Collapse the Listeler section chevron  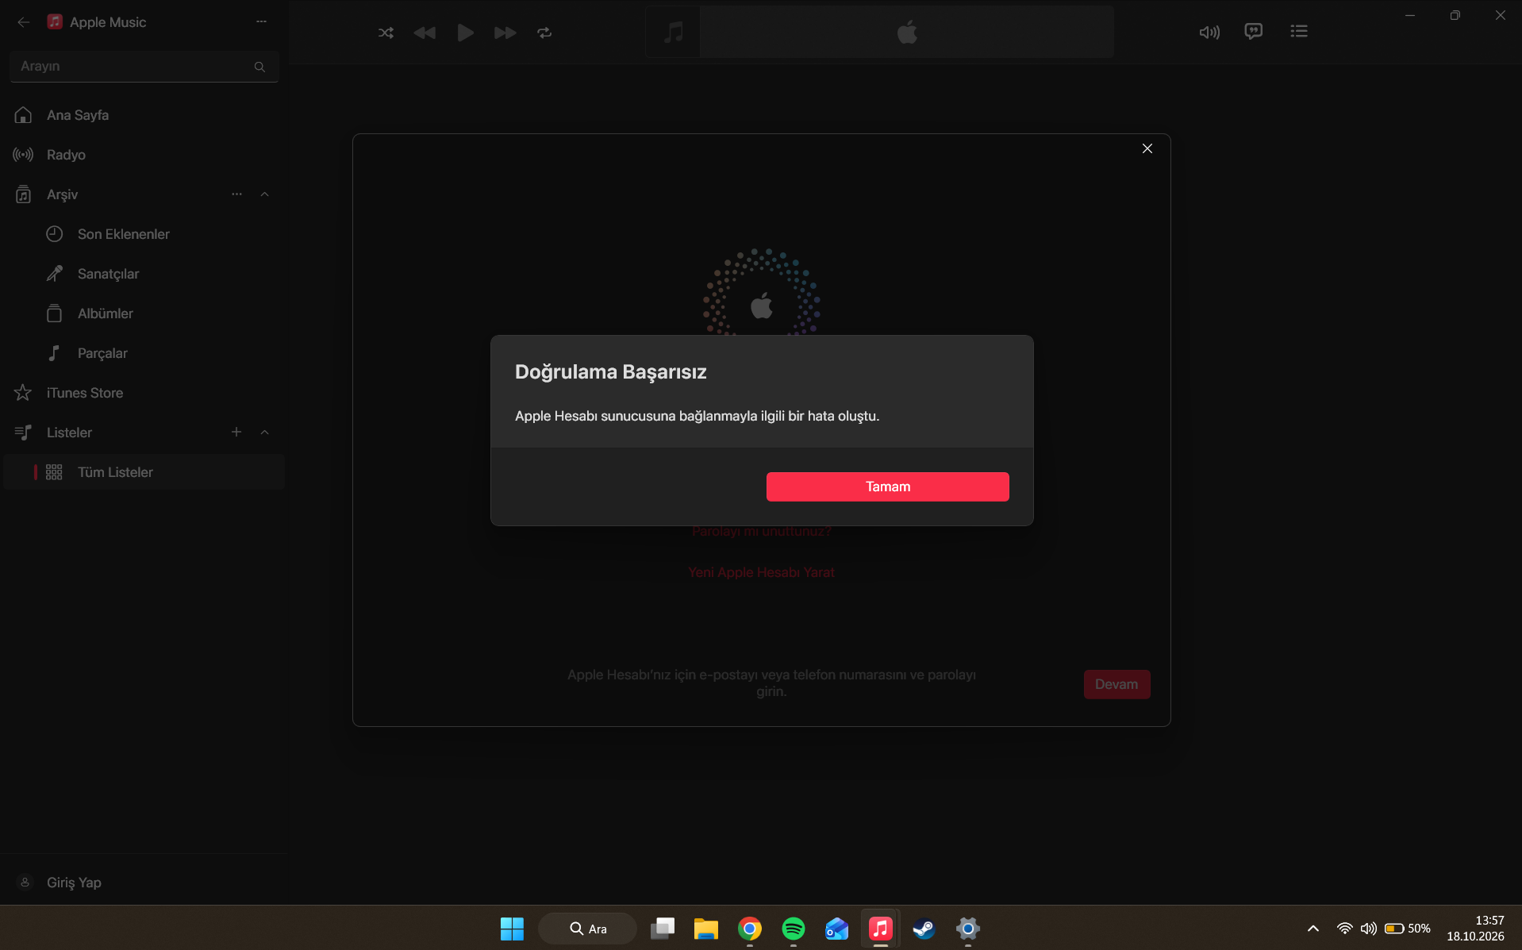pos(265,433)
